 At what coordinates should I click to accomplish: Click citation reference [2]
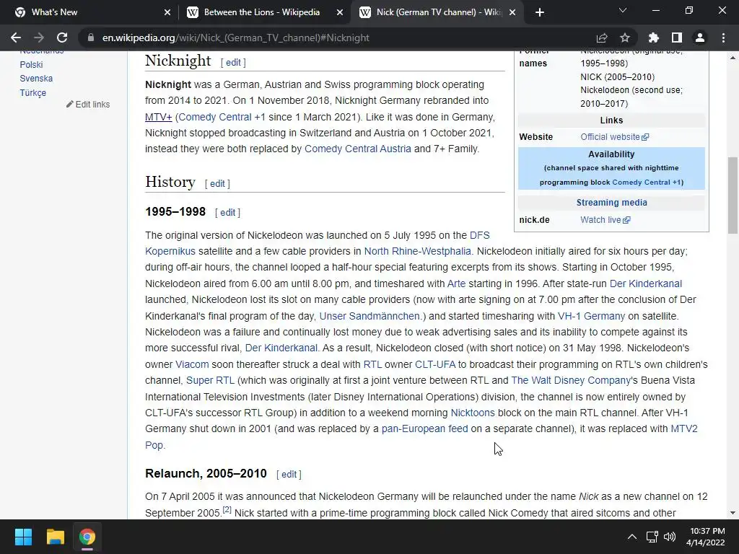[227, 510]
